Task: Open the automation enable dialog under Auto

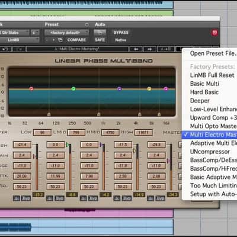Action: point(100,33)
